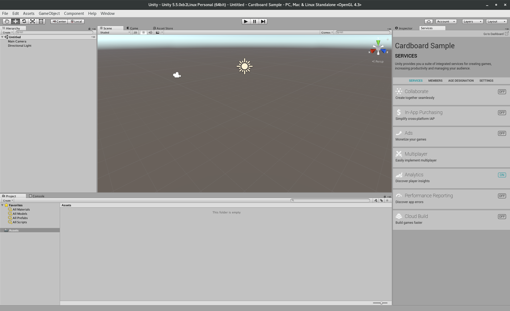Toggle scene lighting sun icon
510x311 pixels.
point(143,32)
